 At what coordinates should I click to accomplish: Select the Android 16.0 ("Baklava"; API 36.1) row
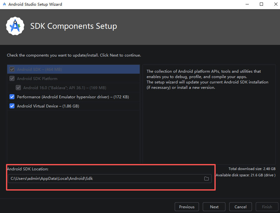pos(73,88)
